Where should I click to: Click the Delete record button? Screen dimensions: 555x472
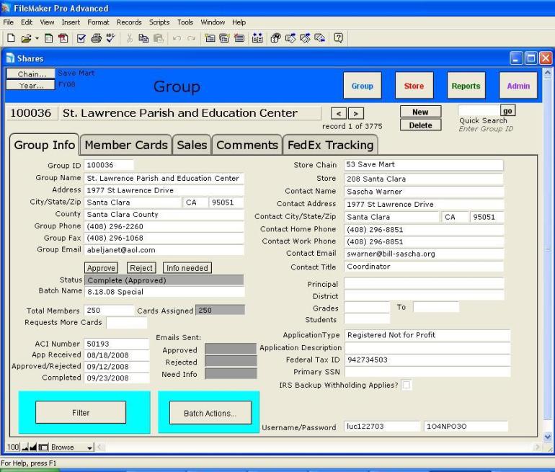(x=420, y=125)
